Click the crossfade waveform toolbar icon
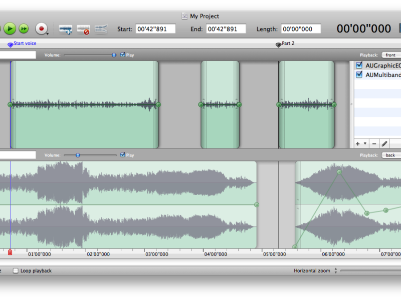This screenshot has height=300, width=401. [x=101, y=29]
